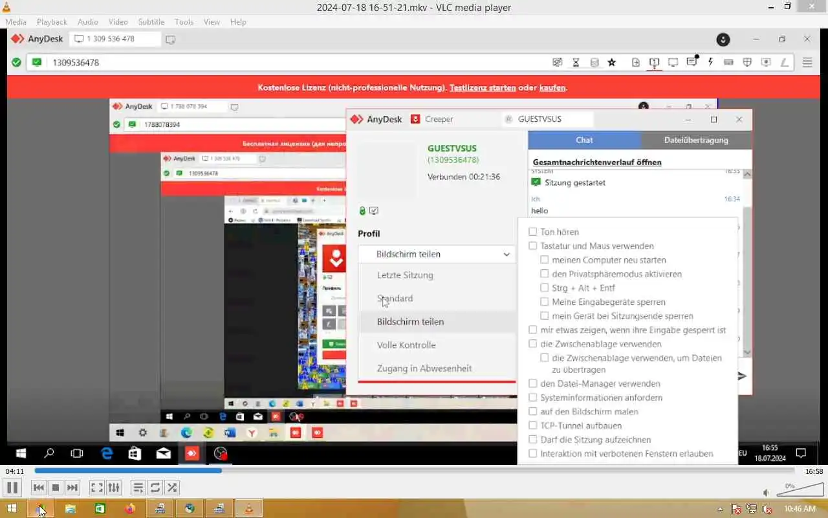Image resolution: width=828 pixels, height=518 pixels.
Task: Click the display monitor icon in AnyDesk toolbar
Action: [x=673, y=63]
